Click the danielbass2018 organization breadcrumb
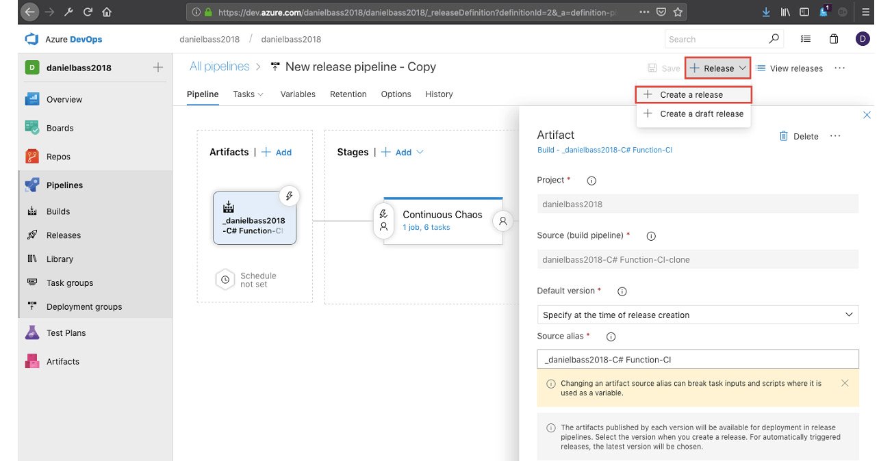Viewport: 892px width, 461px height. [x=209, y=39]
